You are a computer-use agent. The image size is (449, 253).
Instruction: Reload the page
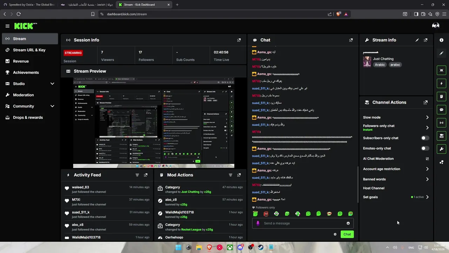[19, 14]
